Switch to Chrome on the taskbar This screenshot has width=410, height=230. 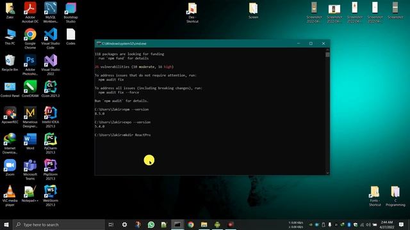[x=191, y=224]
